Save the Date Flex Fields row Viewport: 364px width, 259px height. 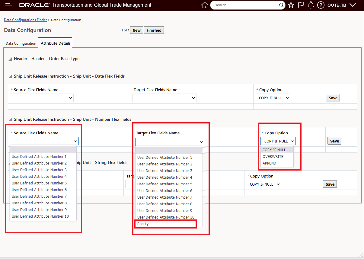(x=333, y=98)
